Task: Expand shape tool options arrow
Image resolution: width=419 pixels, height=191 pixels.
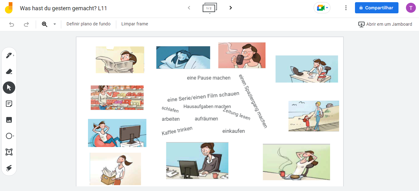Action: coord(14,136)
